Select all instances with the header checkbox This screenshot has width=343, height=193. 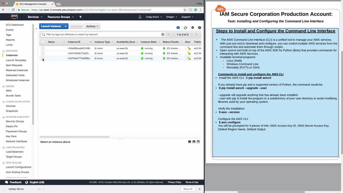[x=43, y=42]
